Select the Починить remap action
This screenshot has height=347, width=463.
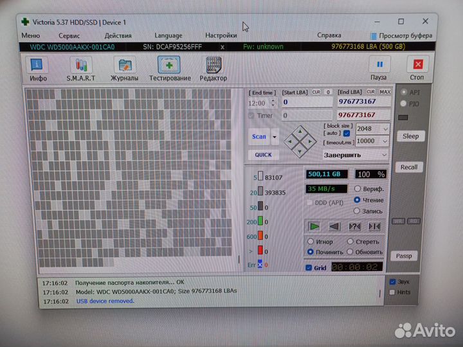[311, 252]
